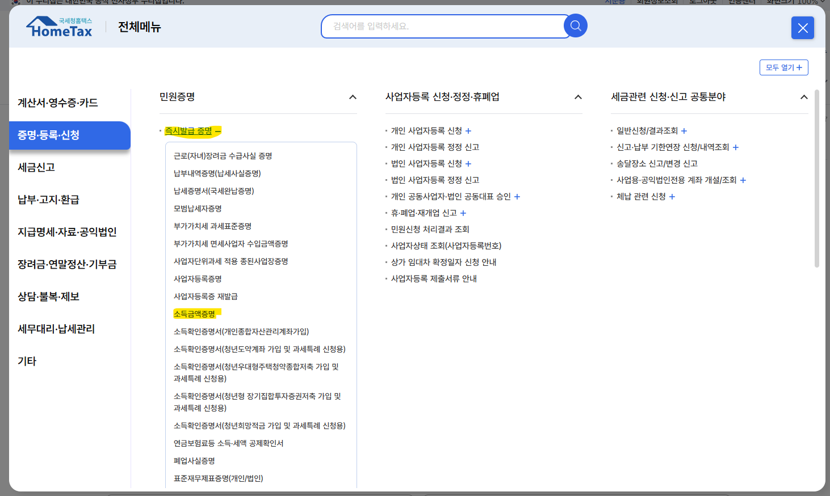Open 소득확인증명서(청년우대형주택청약종합저축 가입)
Viewport: 830px width, 496px height.
pos(256,372)
